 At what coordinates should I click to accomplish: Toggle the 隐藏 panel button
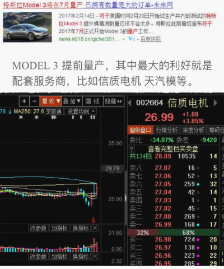[x=114, y=101]
